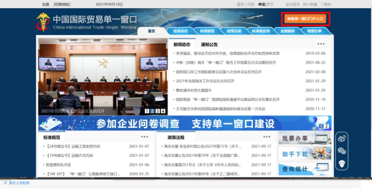Viewport: 372px width, 189px height.
Task: Select the 首页 navigation tab
Action: (151, 31)
